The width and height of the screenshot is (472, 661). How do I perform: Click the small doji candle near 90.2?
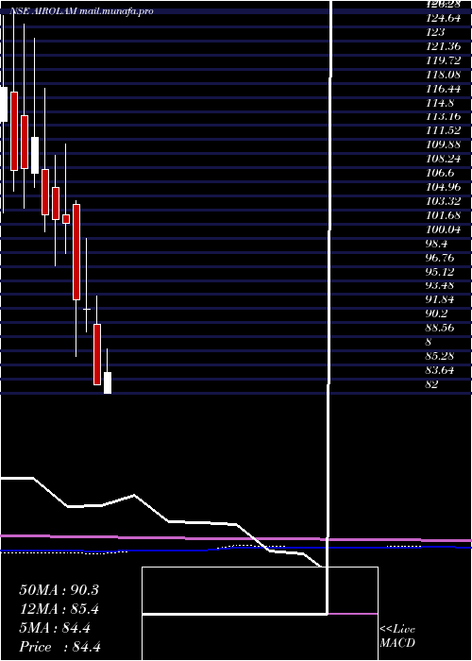87,310
